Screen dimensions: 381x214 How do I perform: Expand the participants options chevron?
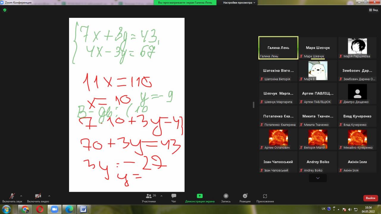pos(161,196)
